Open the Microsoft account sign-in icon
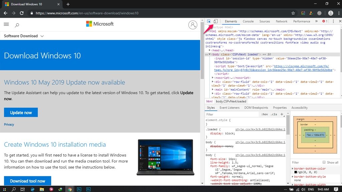The height and width of the screenshot is (192, 342). 193,25
